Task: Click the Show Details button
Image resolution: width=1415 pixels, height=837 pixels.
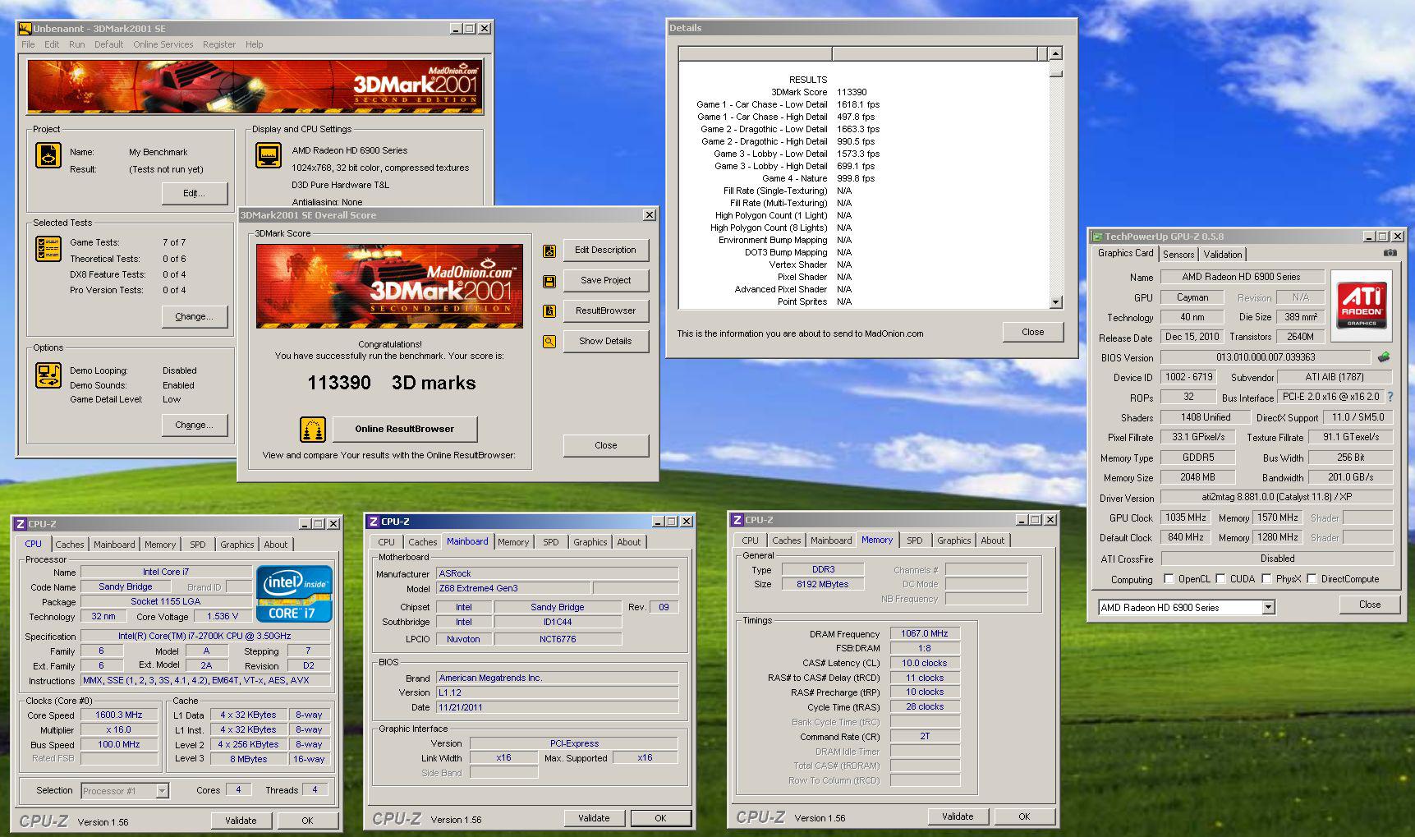Action: tap(605, 342)
